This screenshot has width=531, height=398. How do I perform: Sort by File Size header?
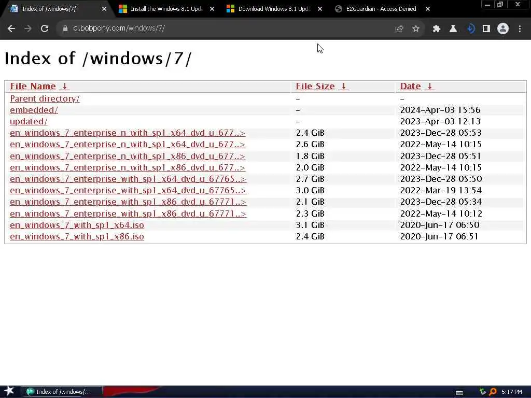tap(315, 87)
